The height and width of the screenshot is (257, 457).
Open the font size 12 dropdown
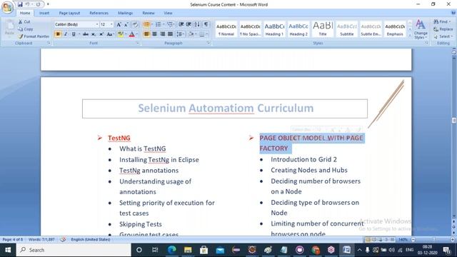(x=111, y=24)
